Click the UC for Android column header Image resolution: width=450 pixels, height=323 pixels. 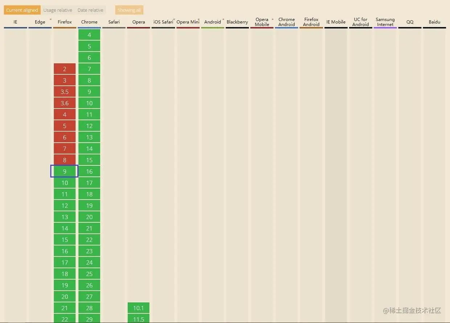click(361, 22)
